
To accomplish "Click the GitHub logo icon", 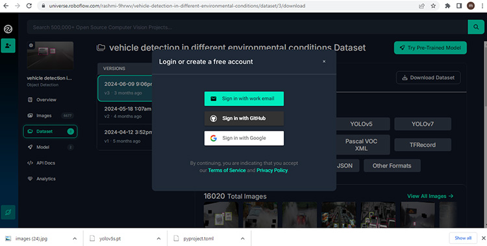I will coord(214,118).
